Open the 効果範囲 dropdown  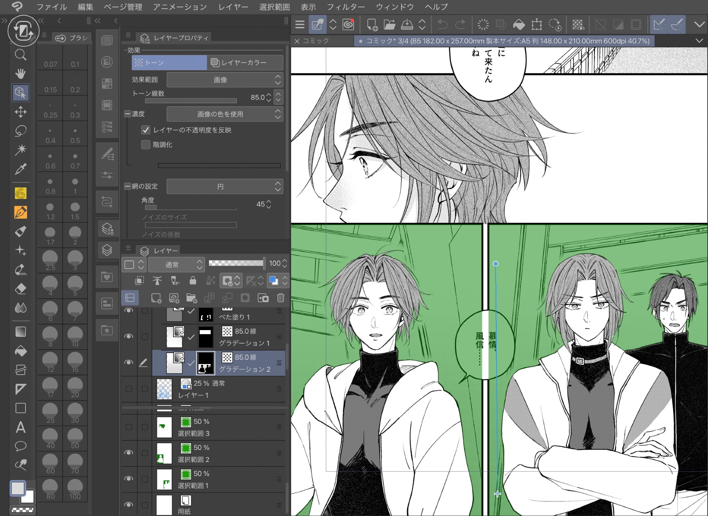click(224, 80)
